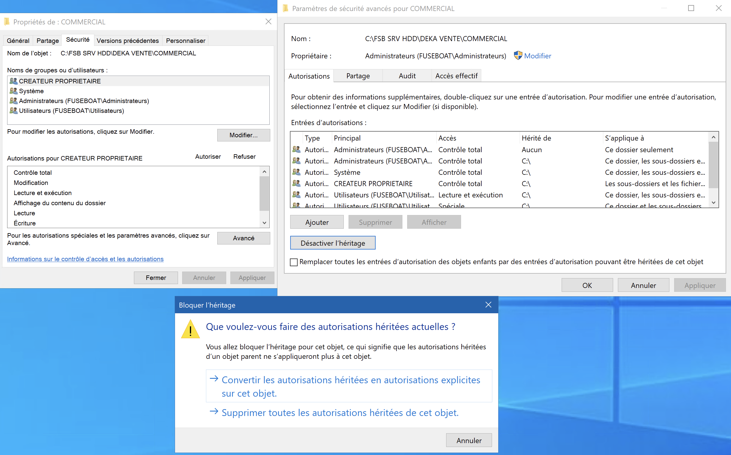
Task: Open the Accès effectif tab
Action: click(x=457, y=76)
